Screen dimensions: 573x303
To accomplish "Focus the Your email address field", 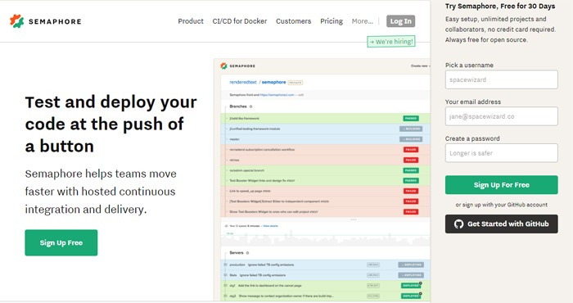I will 501,116.
